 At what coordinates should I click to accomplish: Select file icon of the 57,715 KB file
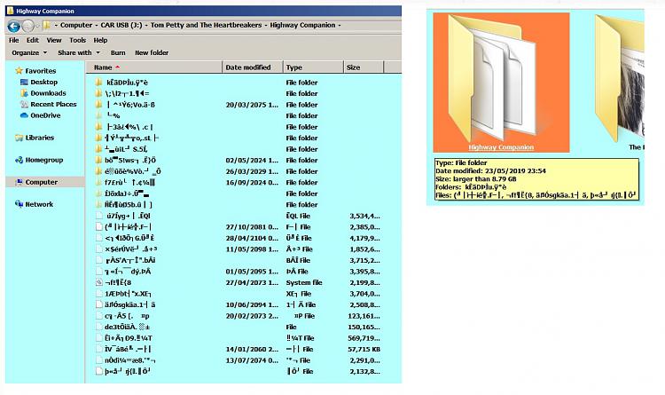(98, 349)
